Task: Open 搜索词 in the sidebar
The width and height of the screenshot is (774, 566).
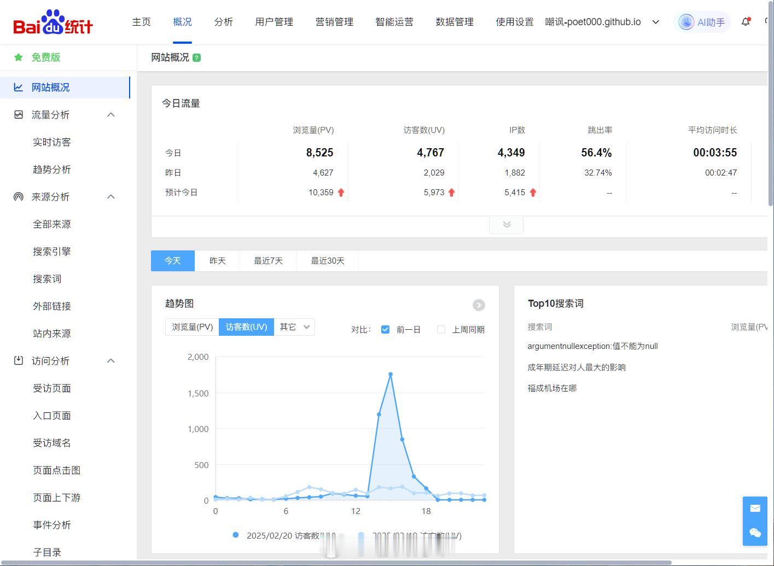Action: pos(47,278)
